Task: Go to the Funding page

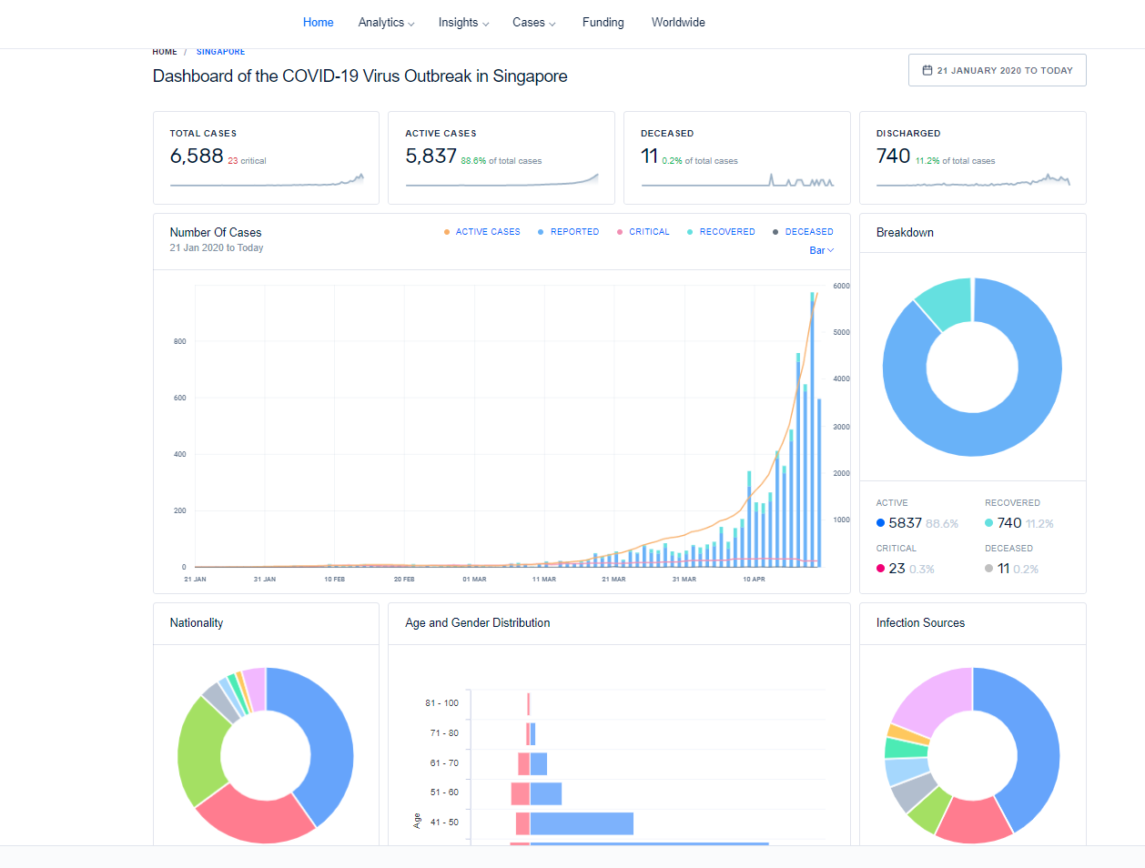Action: click(603, 23)
